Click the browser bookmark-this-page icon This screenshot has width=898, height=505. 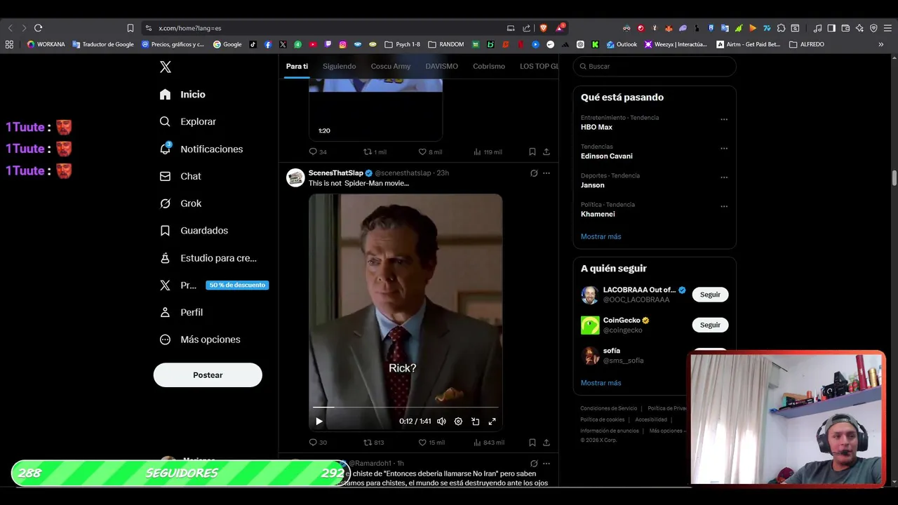click(130, 28)
